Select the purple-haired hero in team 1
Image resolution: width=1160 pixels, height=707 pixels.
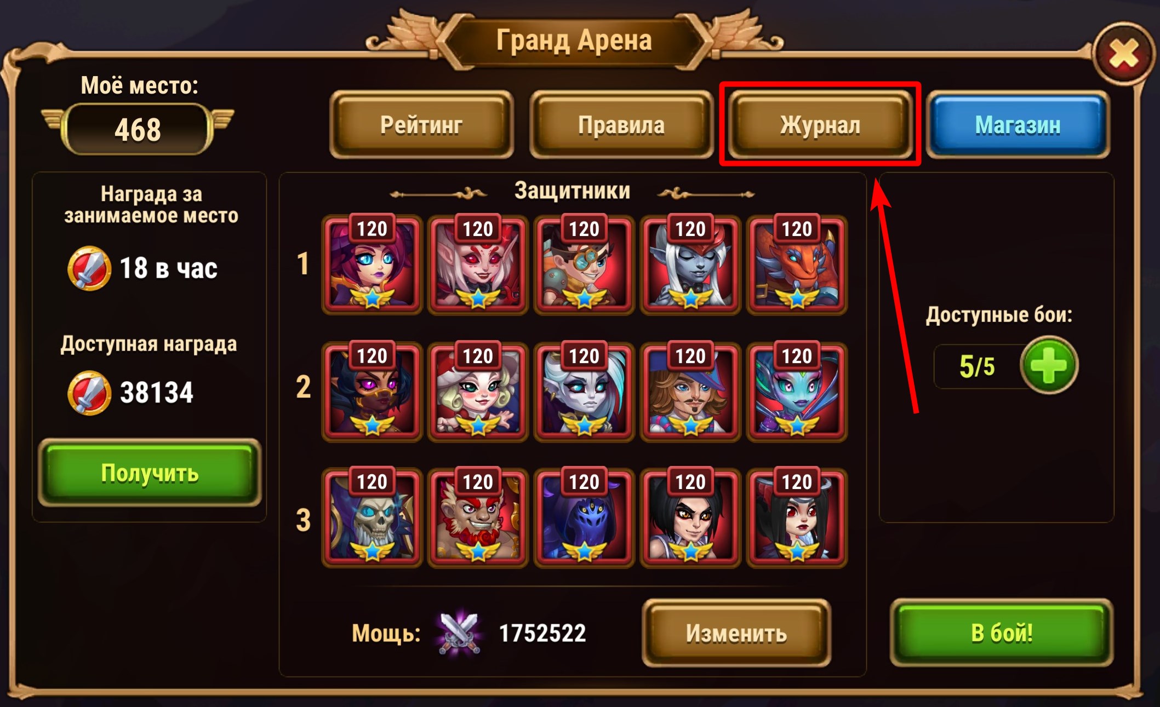pos(372,265)
